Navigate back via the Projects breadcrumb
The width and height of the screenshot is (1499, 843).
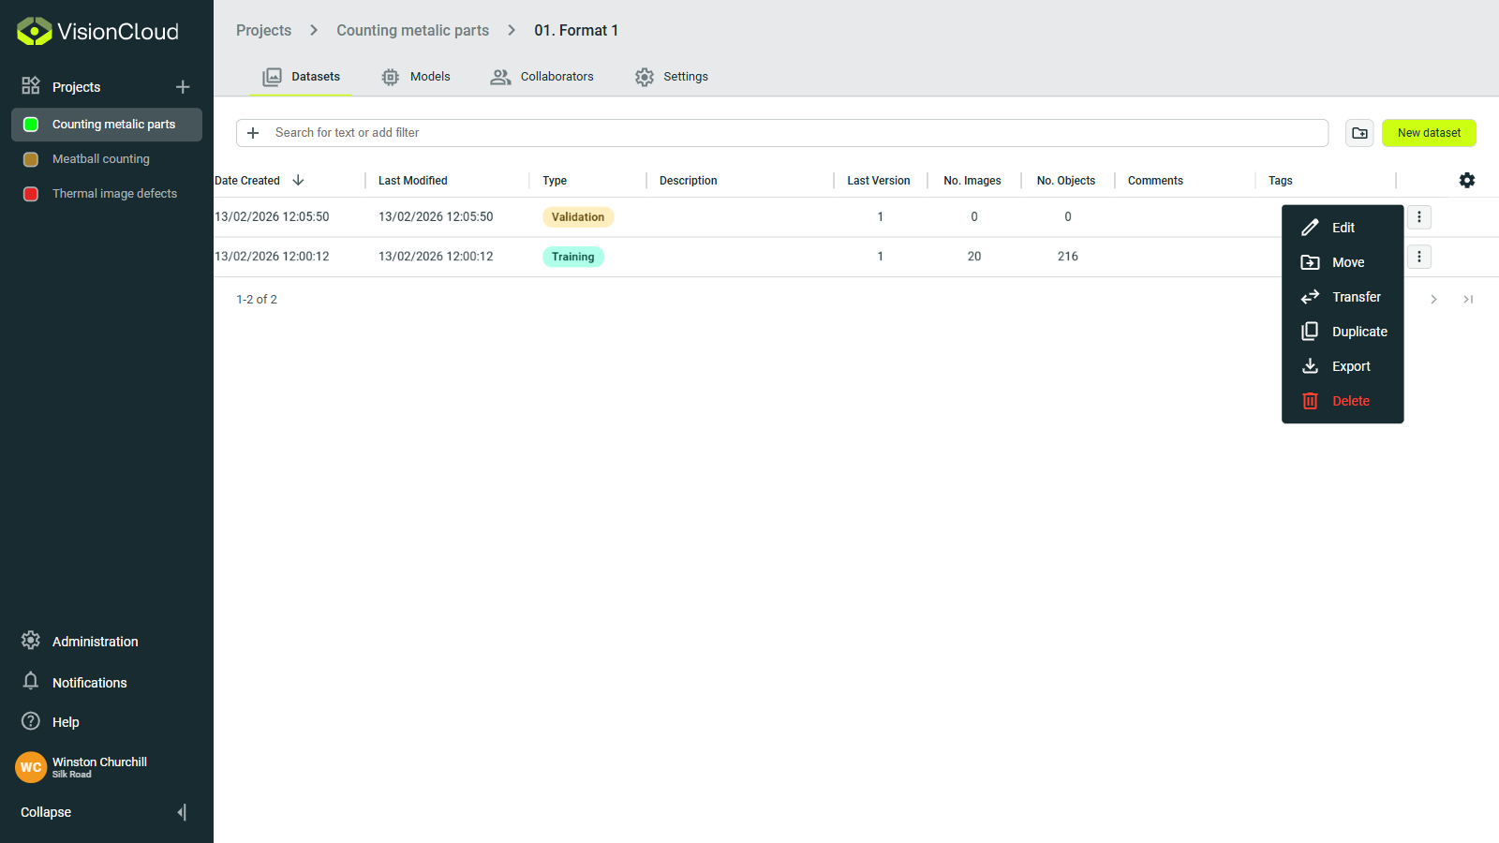263,30
